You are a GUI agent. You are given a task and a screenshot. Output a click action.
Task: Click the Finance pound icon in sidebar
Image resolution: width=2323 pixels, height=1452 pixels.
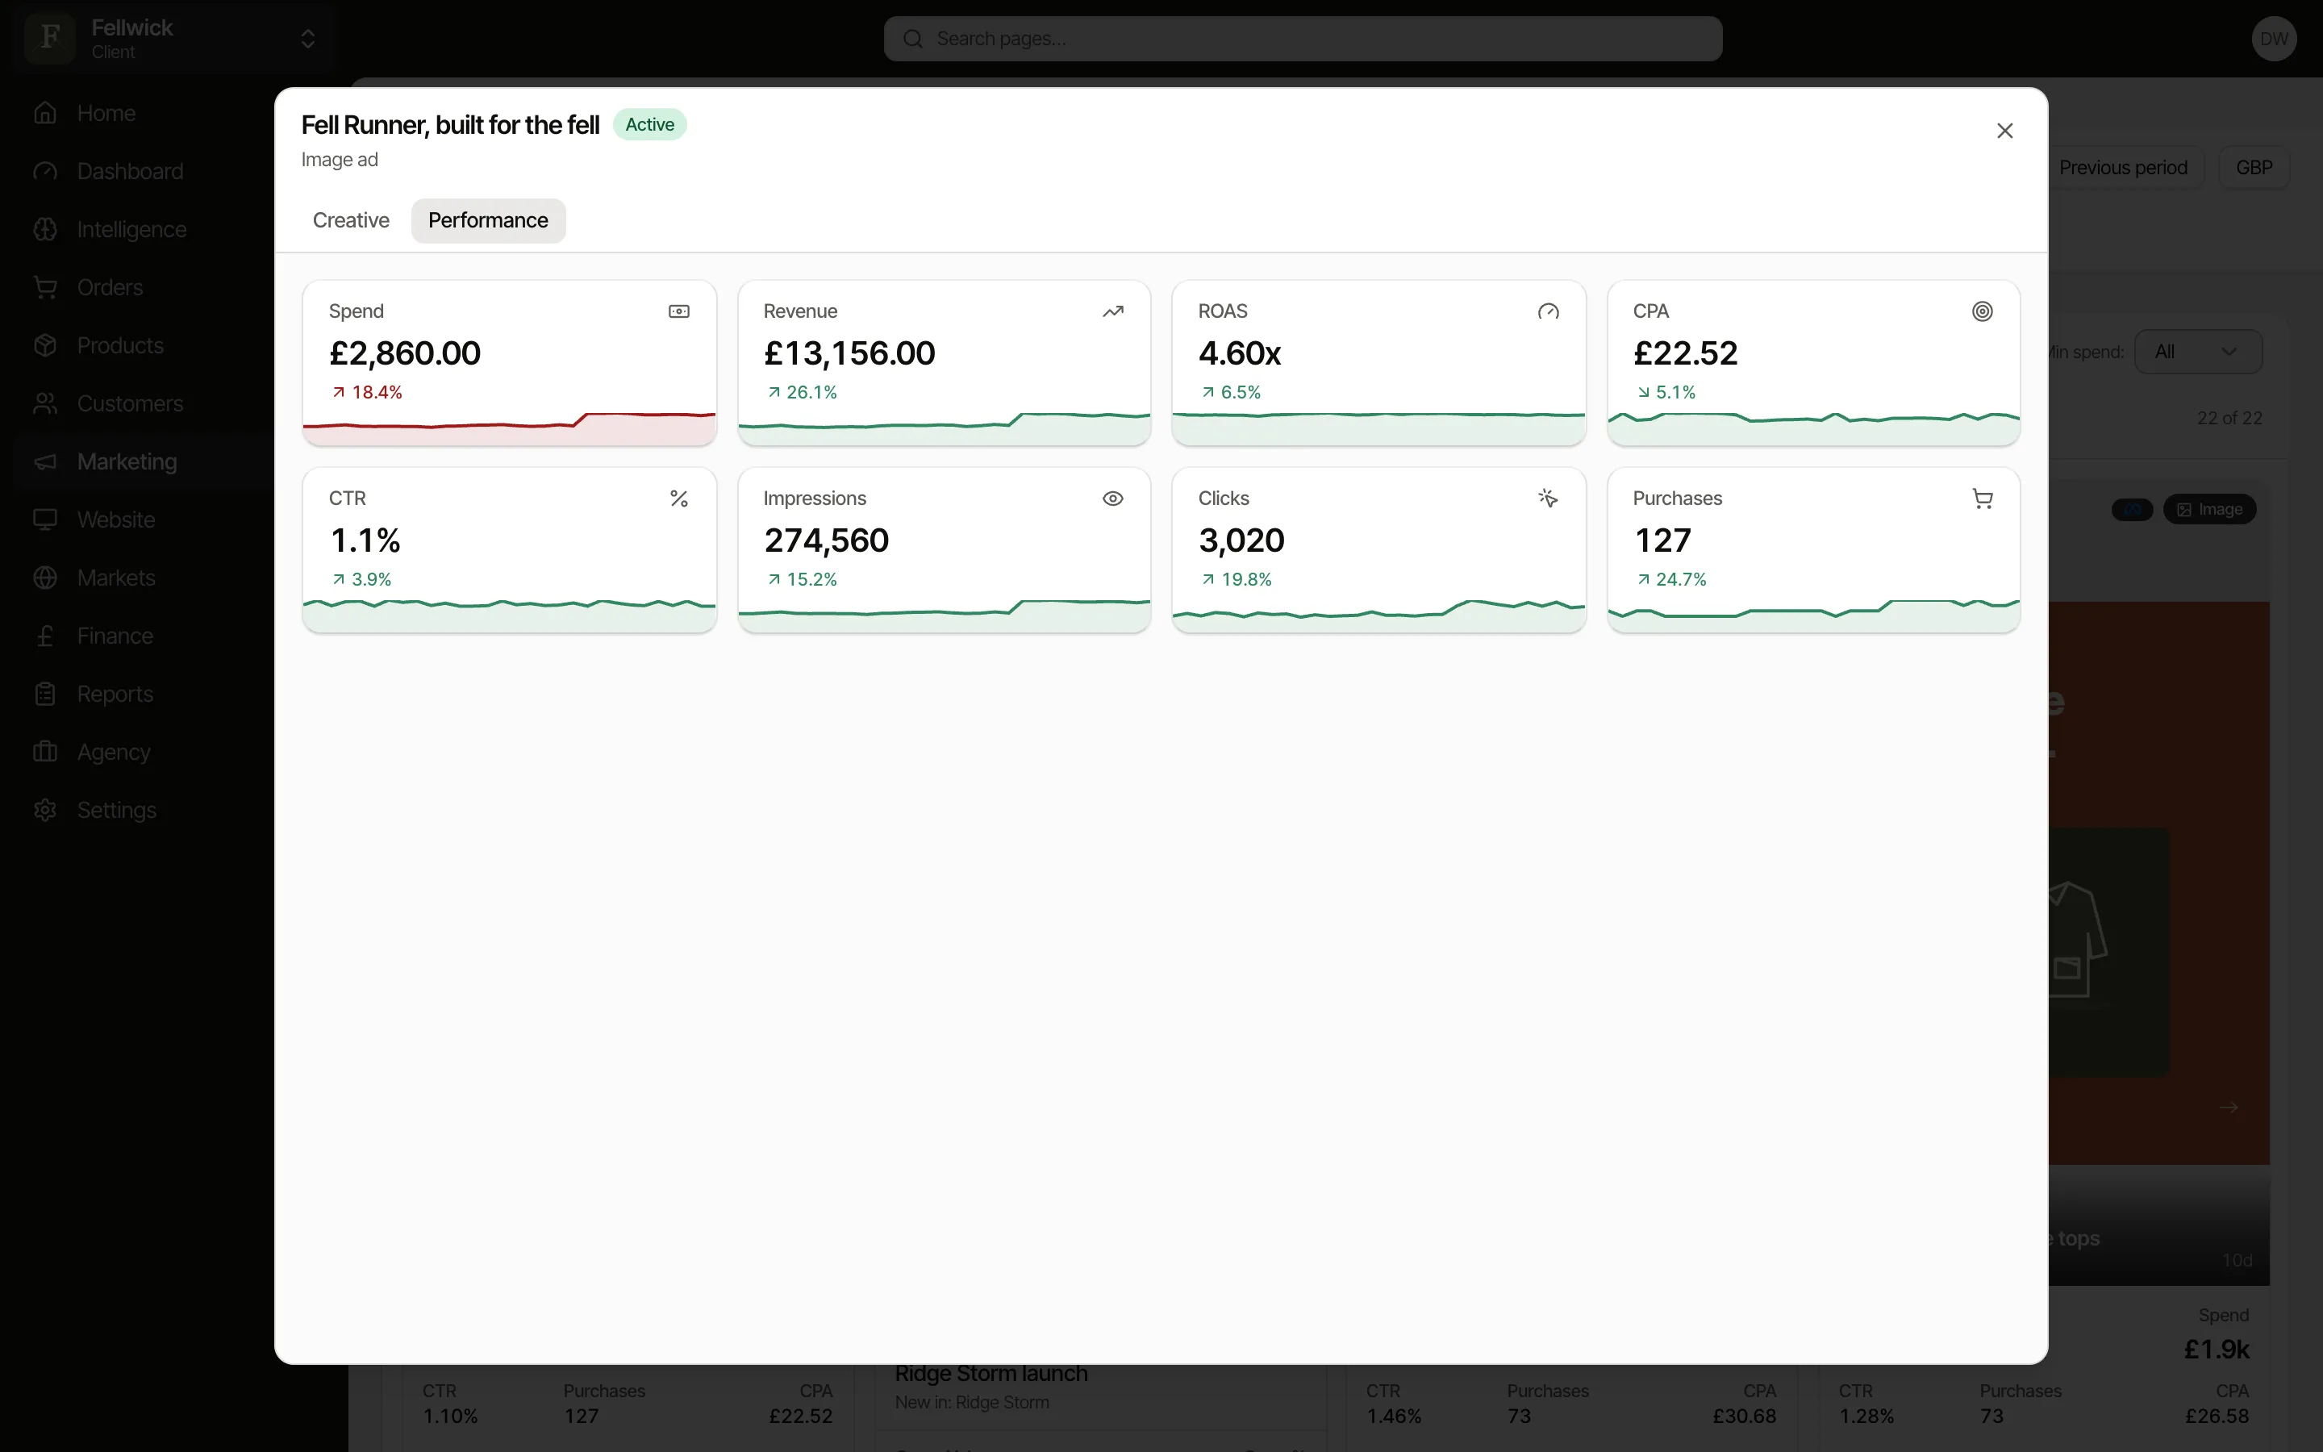[45, 636]
